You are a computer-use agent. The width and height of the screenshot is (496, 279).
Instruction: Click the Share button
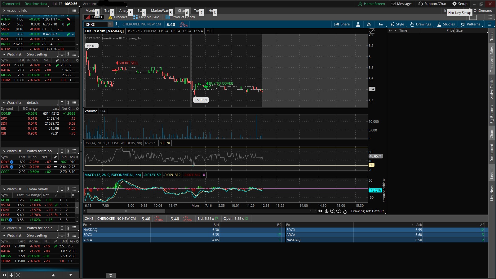pyautogui.click(x=342, y=24)
